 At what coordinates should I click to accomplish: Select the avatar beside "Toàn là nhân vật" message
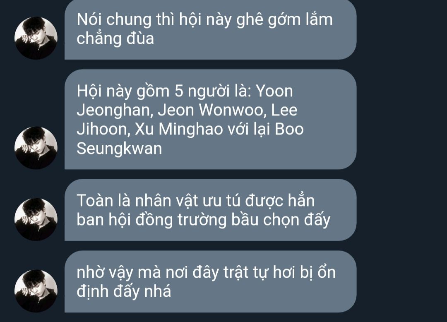click(36, 219)
